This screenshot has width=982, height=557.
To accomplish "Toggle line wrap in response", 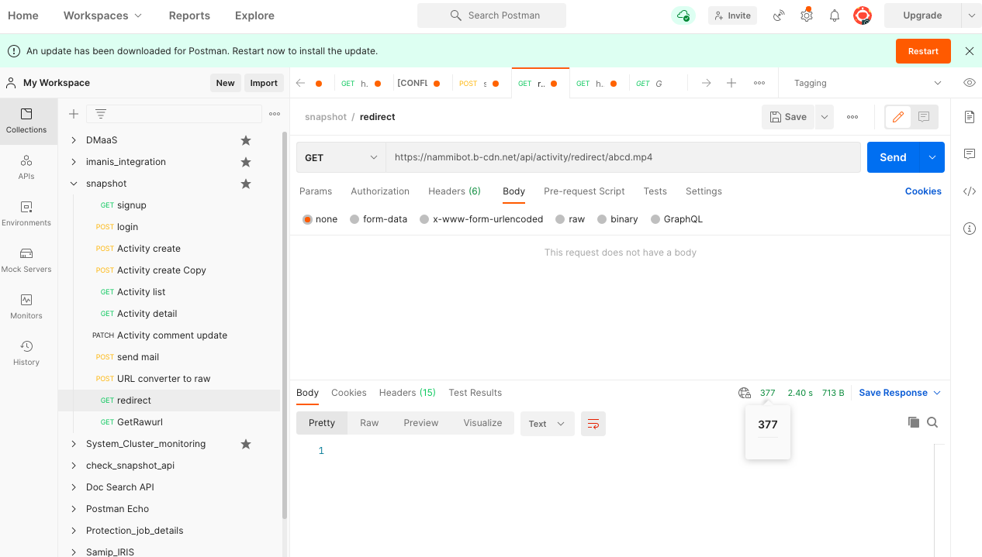I will click(x=593, y=424).
